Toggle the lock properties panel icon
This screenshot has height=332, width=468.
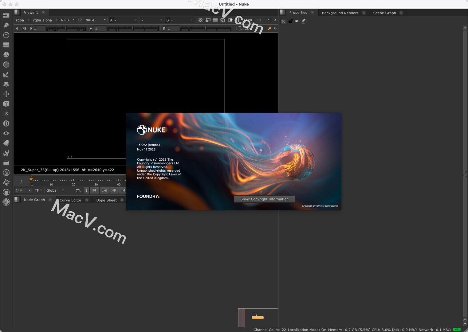[x=290, y=21]
